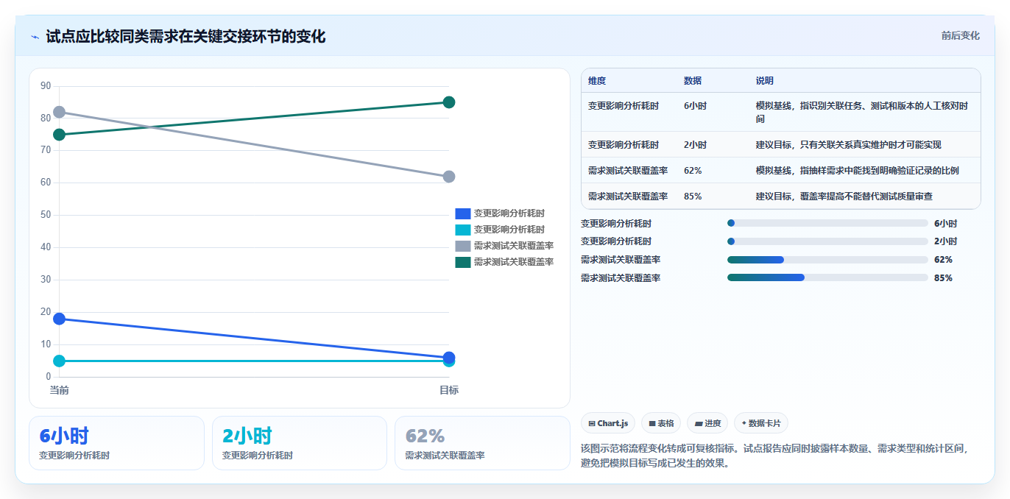Click the description starting 模拟基线，指识别关联任务

click(862, 113)
